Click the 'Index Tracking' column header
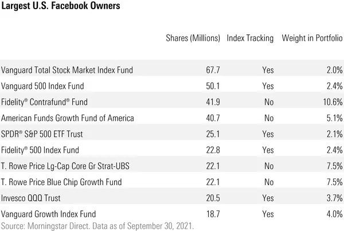 (x=251, y=38)
